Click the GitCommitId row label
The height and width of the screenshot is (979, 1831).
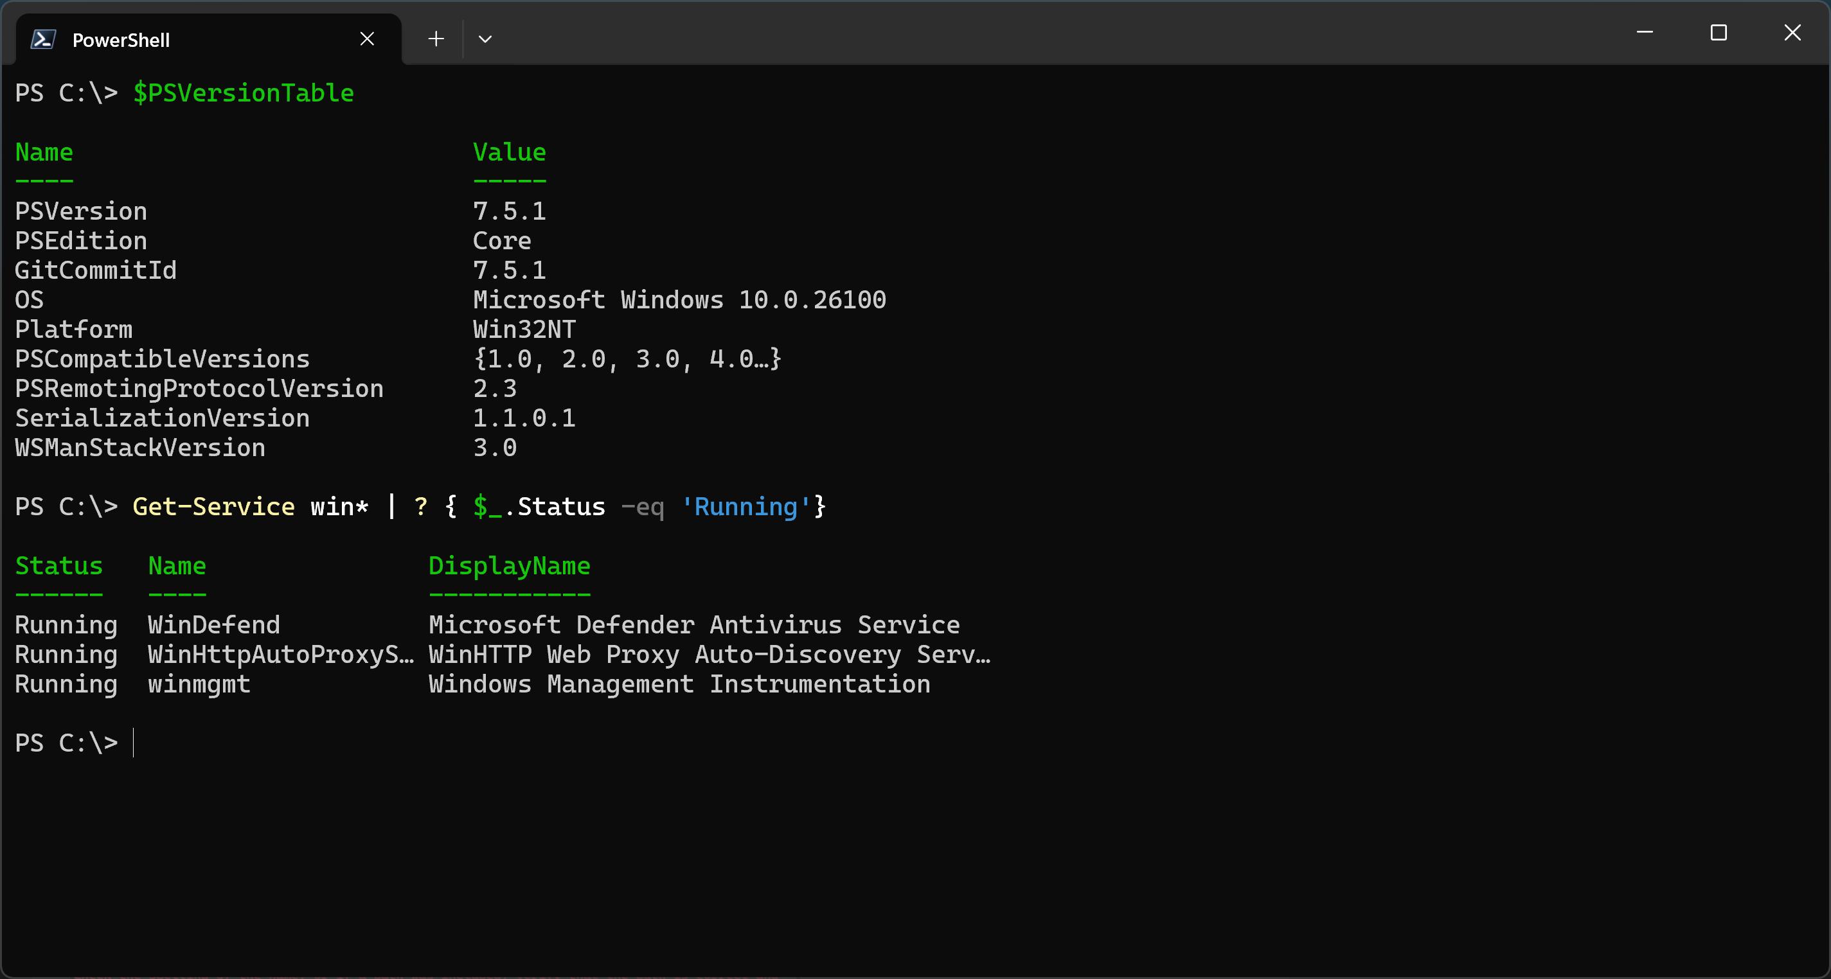[x=96, y=270]
